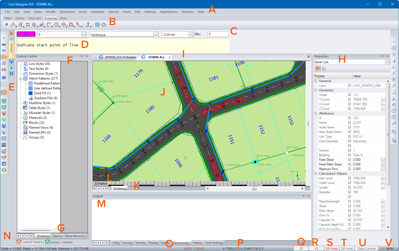Viewport: 399px width, 251px height.
Task: Select the Revision Cloud tool
Action: point(104,25)
